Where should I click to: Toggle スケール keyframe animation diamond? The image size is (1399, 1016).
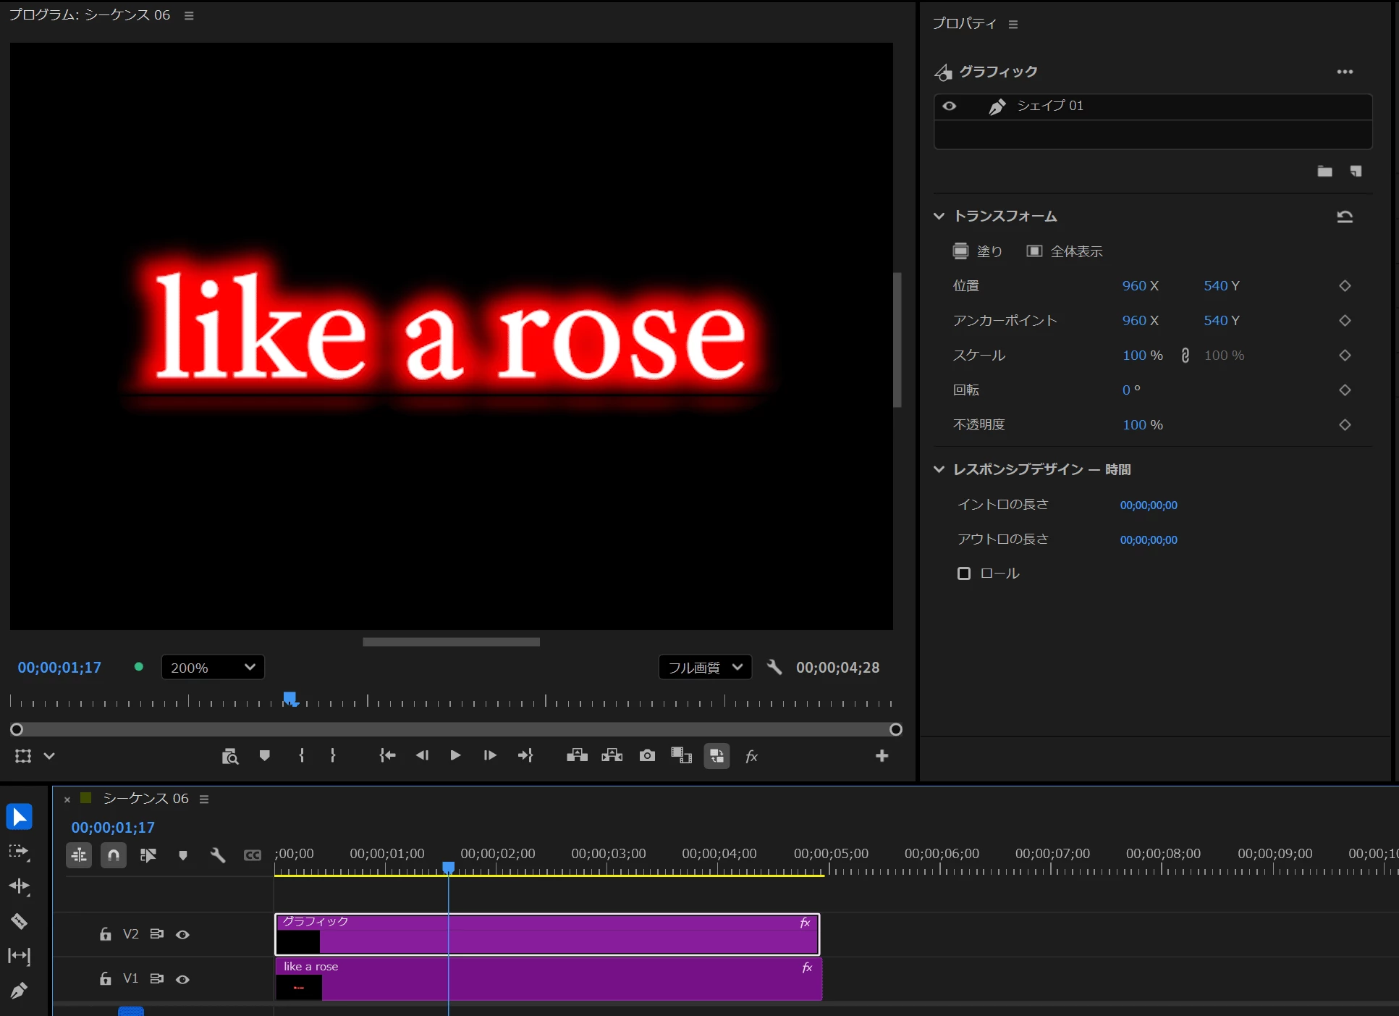coord(1345,356)
